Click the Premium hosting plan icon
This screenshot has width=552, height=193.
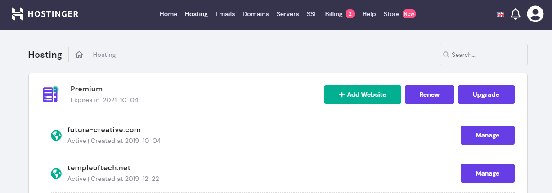click(50, 94)
